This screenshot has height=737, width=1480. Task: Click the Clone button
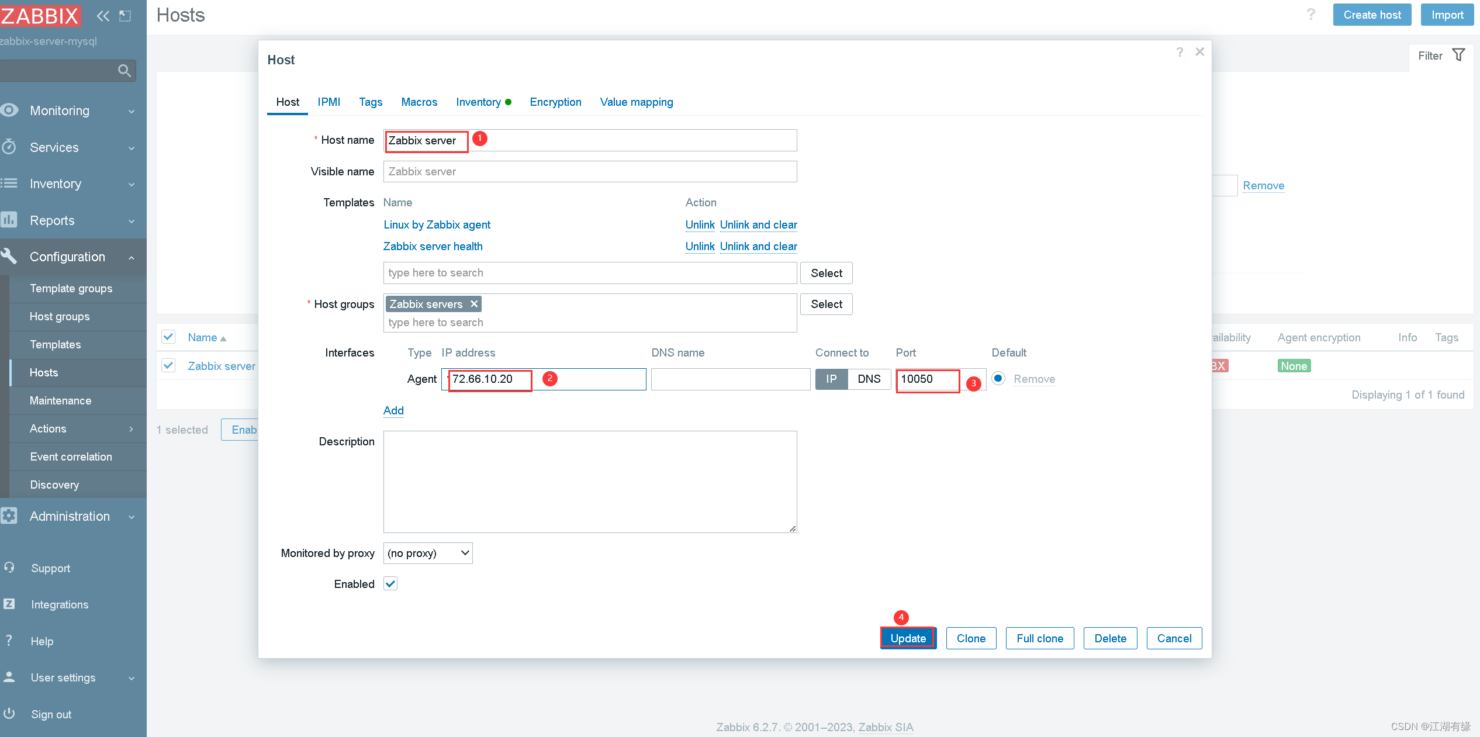pyautogui.click(x=971, y=638)
